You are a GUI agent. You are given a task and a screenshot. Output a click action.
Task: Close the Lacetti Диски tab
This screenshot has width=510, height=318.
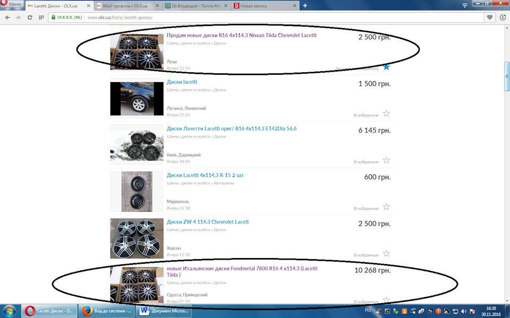pyautogui.click(x=88, y=6)
